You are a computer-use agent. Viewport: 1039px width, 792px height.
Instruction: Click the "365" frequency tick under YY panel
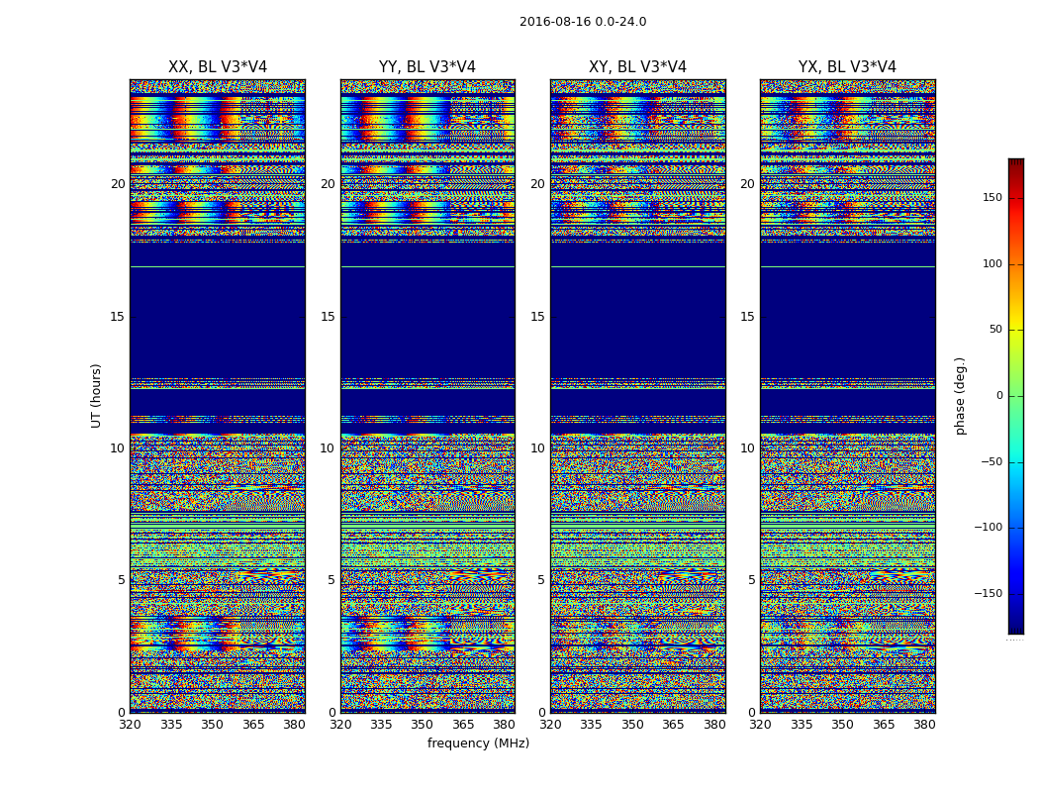pos(463,725)
